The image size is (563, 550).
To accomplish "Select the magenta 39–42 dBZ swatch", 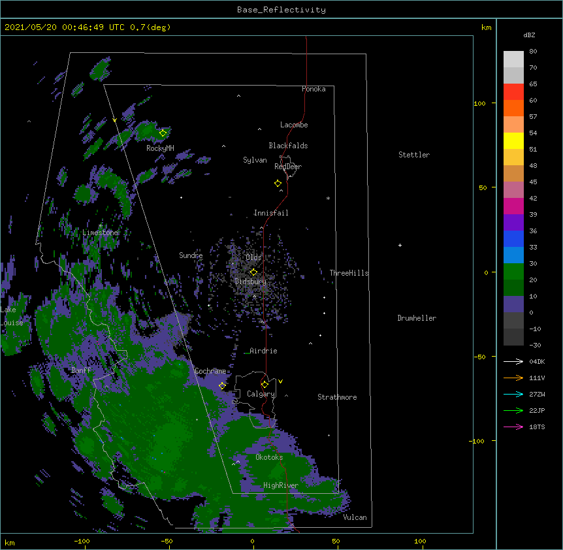I will point(513,206).
